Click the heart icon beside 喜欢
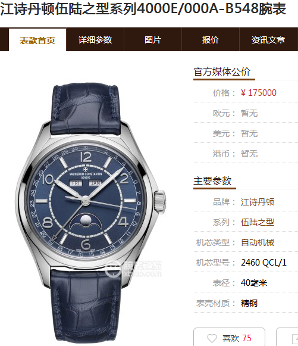This screenshot has width=298, height=346. 212,338
